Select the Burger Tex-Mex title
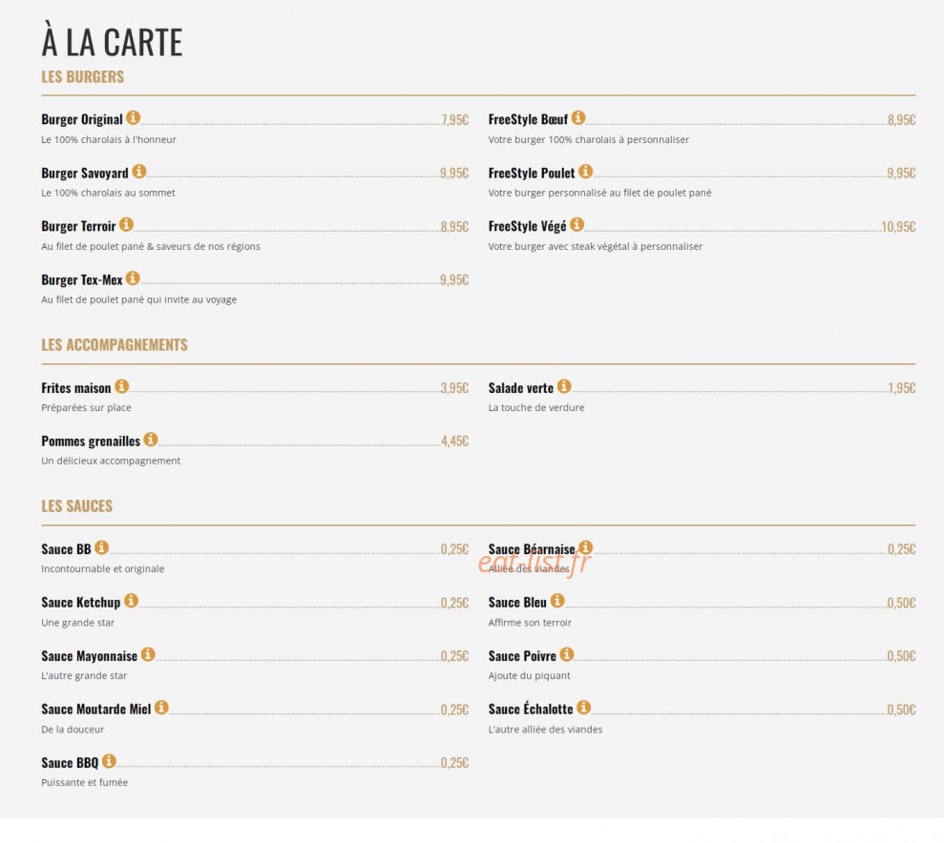 (82, 280)
